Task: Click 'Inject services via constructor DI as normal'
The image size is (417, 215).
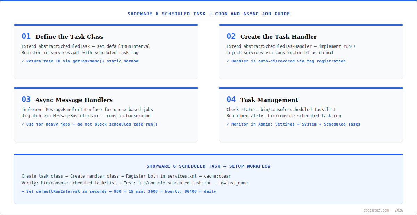Action: click(x=280, y=53)
